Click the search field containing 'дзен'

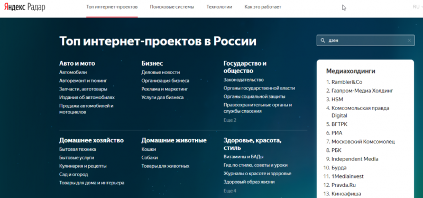point(365,41)
